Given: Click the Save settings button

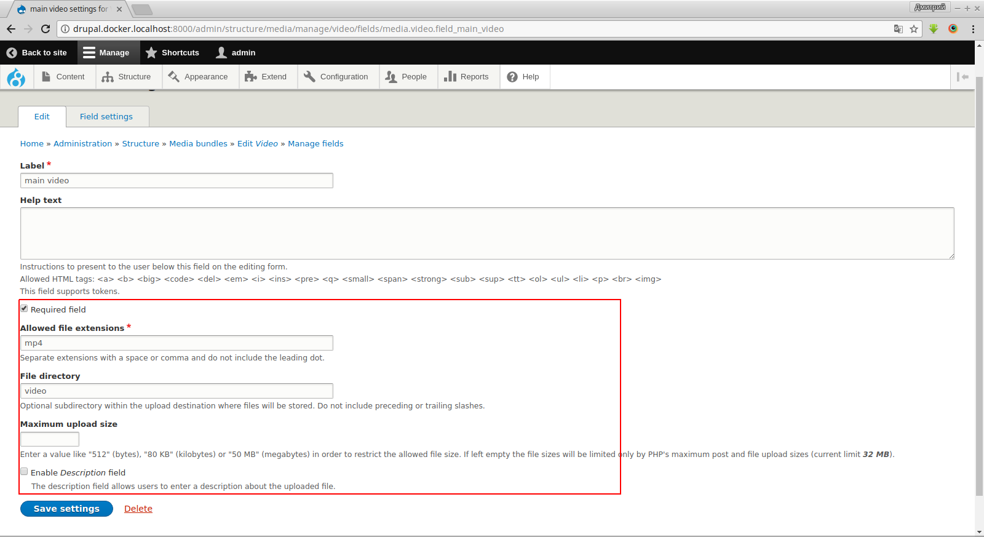Looking at the screenshot, I should pyautogui.click(x=66, y=509).
